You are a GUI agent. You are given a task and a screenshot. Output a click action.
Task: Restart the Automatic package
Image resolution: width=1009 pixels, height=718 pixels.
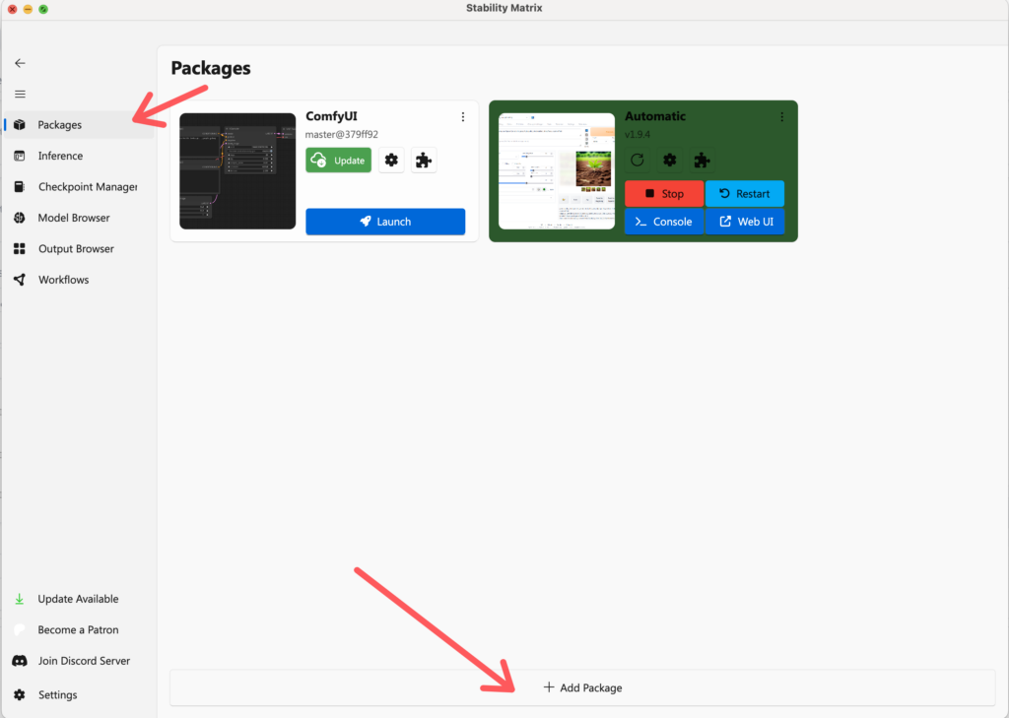tap(744, 194)
